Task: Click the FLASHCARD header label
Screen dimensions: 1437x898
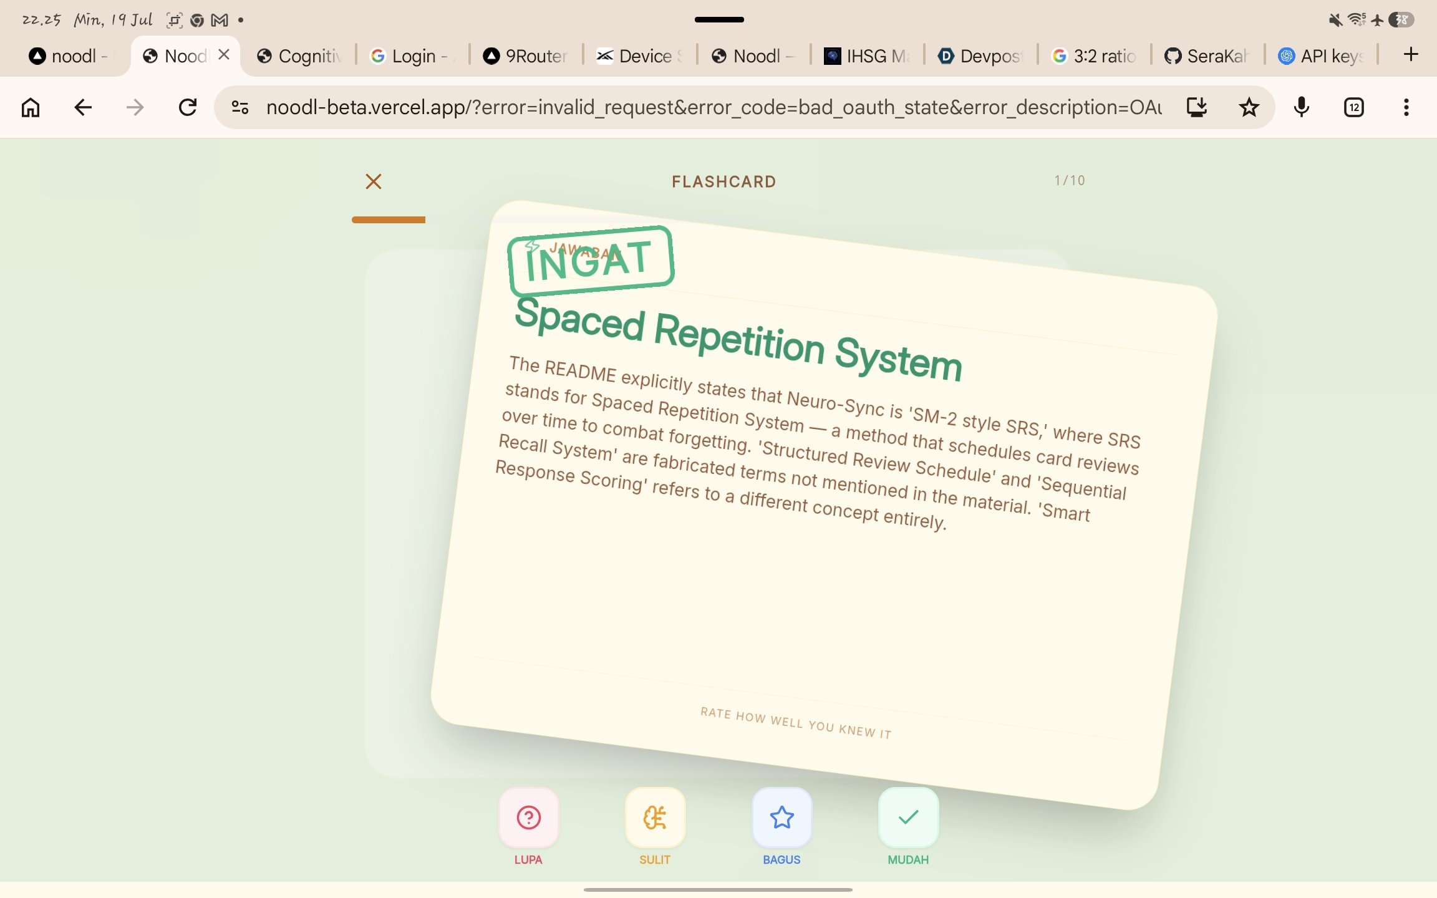Action: point(724,181)
